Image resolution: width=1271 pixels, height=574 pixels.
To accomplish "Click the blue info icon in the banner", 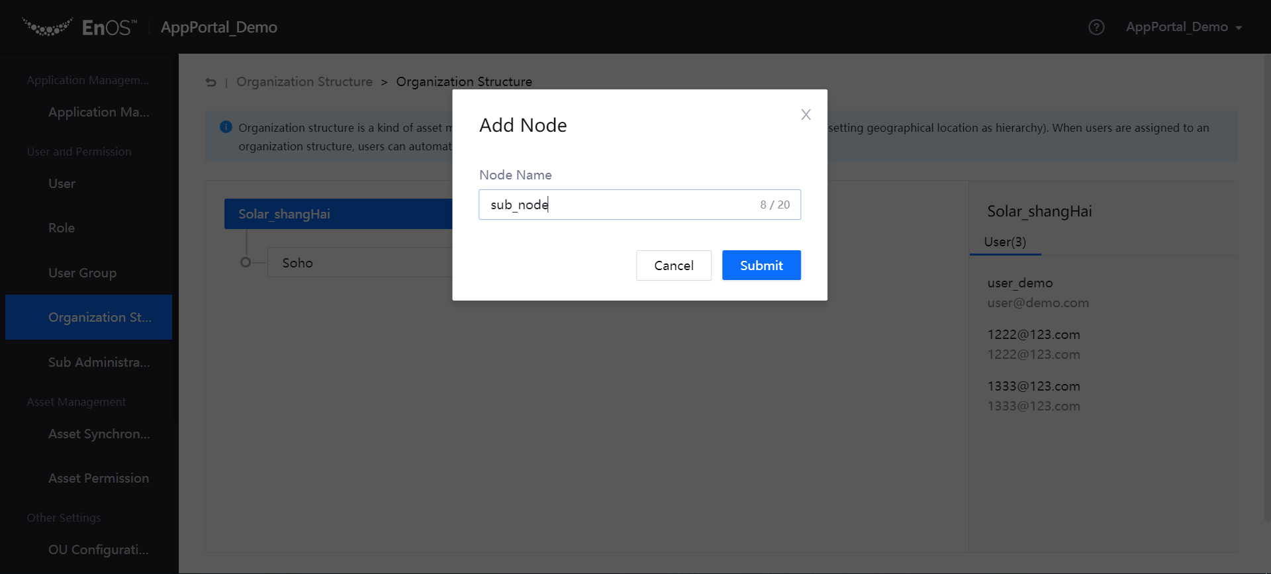I will 226,126.
